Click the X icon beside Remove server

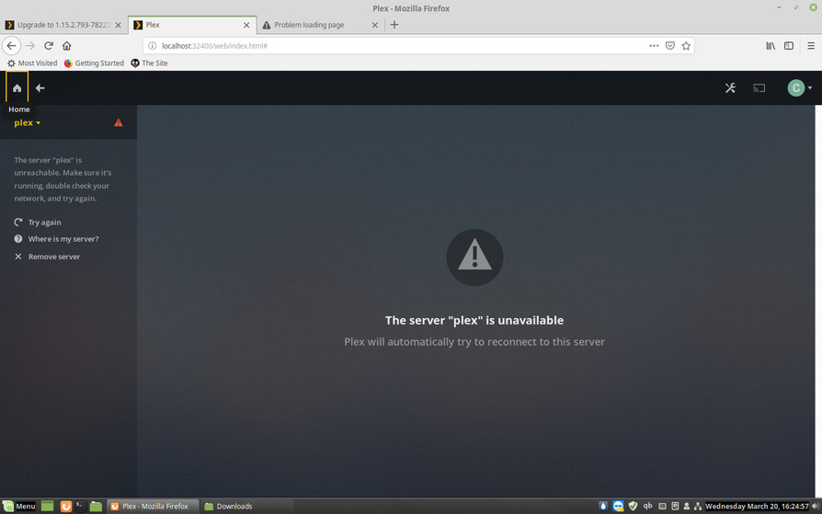(x=18, y=257)
